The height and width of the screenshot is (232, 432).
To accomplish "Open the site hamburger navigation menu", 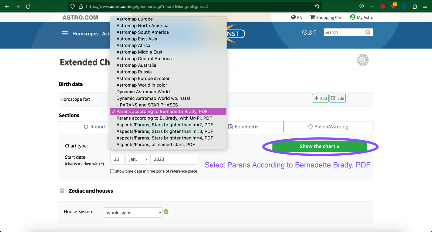I will (65, 33).
